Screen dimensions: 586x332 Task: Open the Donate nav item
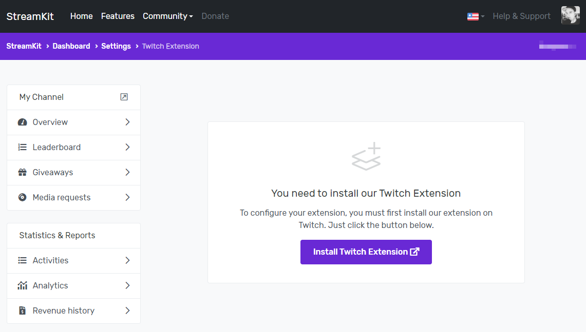(x=215, y=16)
